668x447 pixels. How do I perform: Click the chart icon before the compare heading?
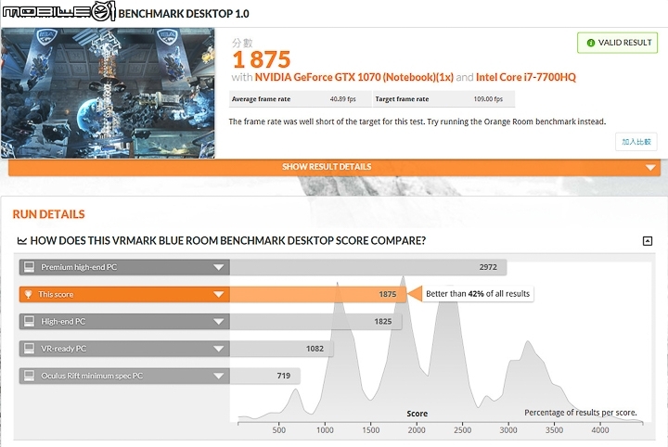(x=21, y=241)
